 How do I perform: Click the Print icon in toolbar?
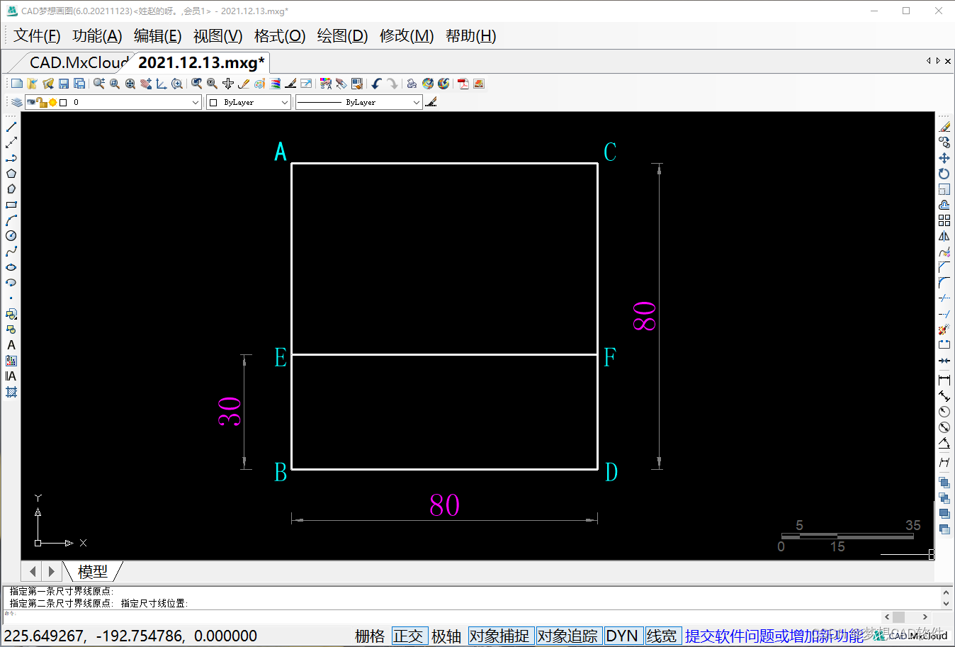(412, 84)
